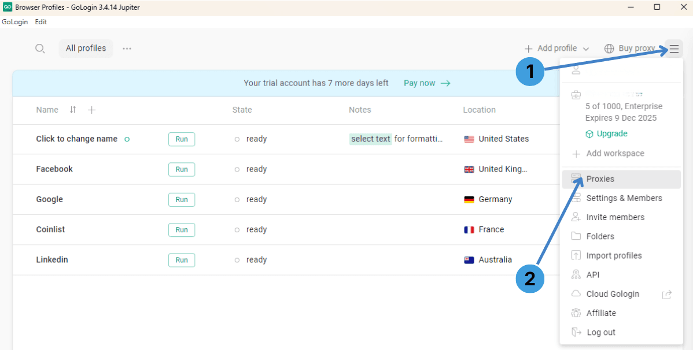The image size is (693, 350).
Task: Click the Import profiles upload icon
Action: pyautogui.click(x=576, y=255)
